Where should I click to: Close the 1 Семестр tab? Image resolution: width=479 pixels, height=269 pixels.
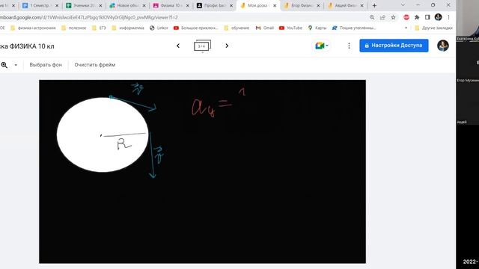(x=57, y=5)
